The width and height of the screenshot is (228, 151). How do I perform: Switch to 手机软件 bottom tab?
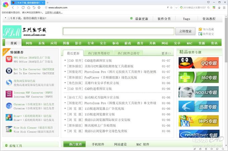coord(98,144)
